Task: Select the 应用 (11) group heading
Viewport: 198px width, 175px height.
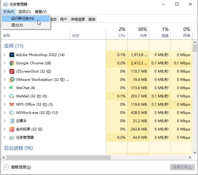Action: pyautogui.click(x=14, y=46)
